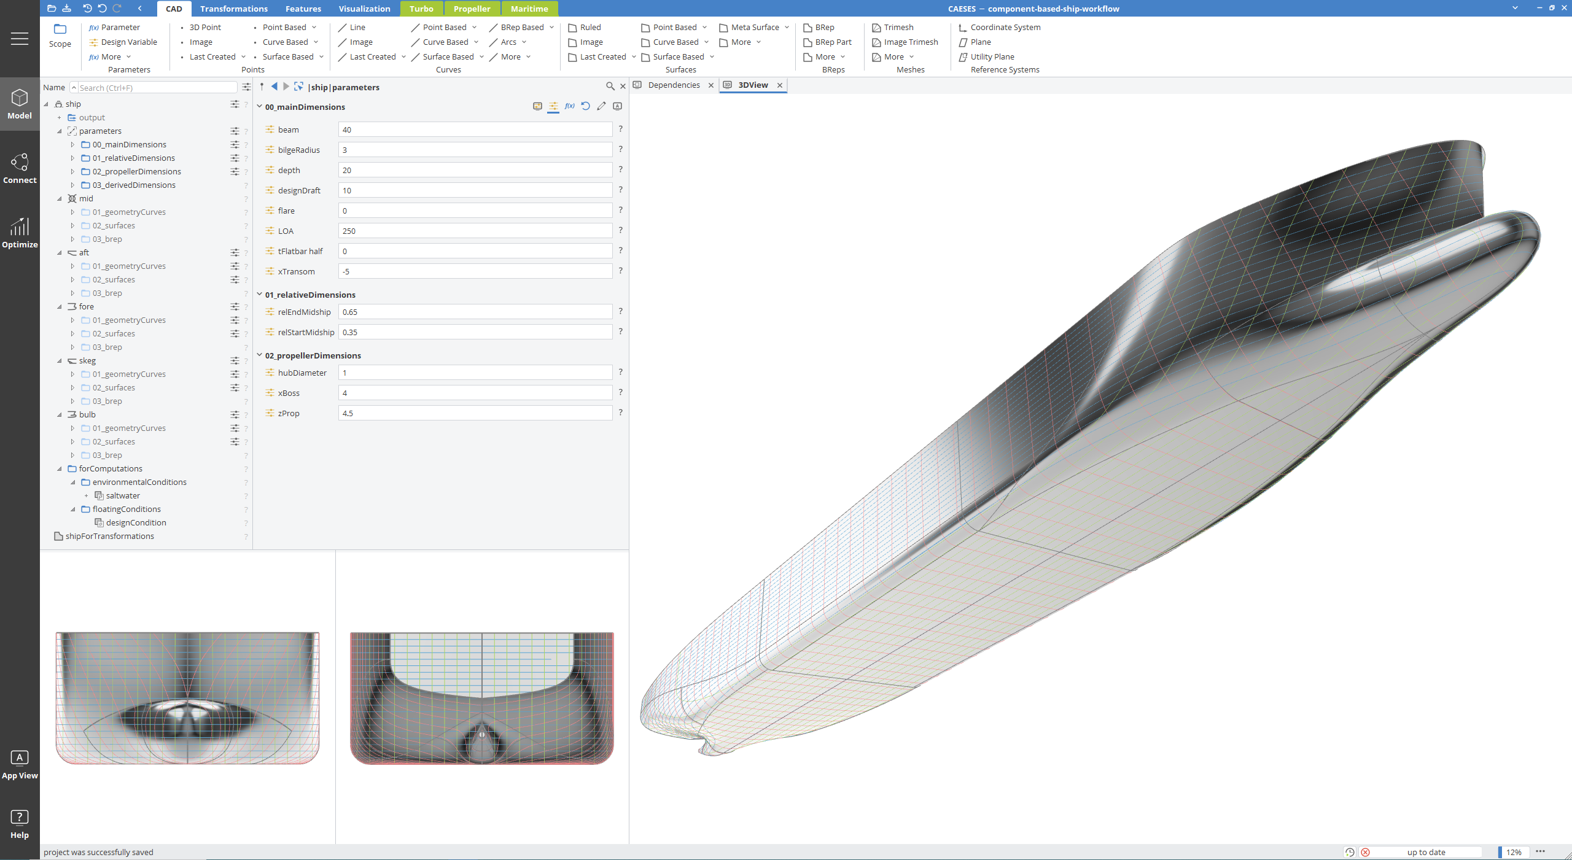Viewport: 1572px width, 860px height.
Task: Open the Meta Surface dropdown arrow
Action: [x=787, y=27]
